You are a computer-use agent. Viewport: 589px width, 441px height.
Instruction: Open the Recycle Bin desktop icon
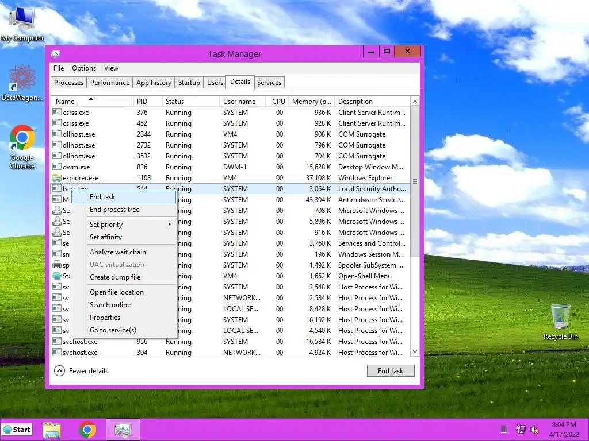[560, 322]
